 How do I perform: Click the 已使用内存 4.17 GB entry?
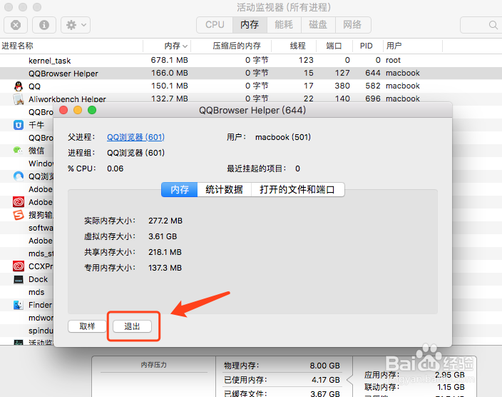[x=282, y=380]
